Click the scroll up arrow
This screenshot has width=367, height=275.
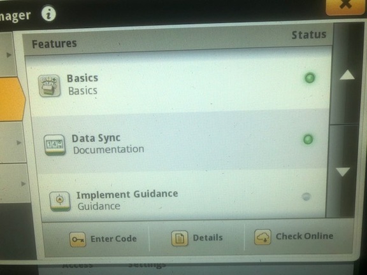pyautogui.click(x=347, y=75)
